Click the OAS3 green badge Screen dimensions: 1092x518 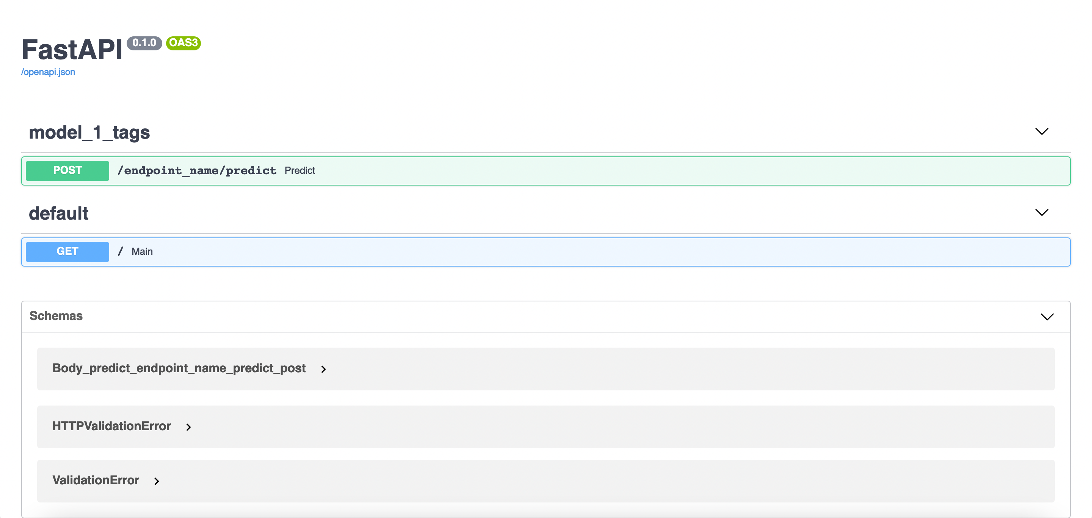coord(183,43)
